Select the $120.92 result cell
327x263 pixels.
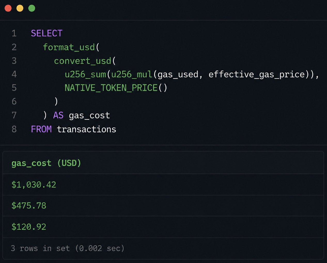tap(163, 227)
